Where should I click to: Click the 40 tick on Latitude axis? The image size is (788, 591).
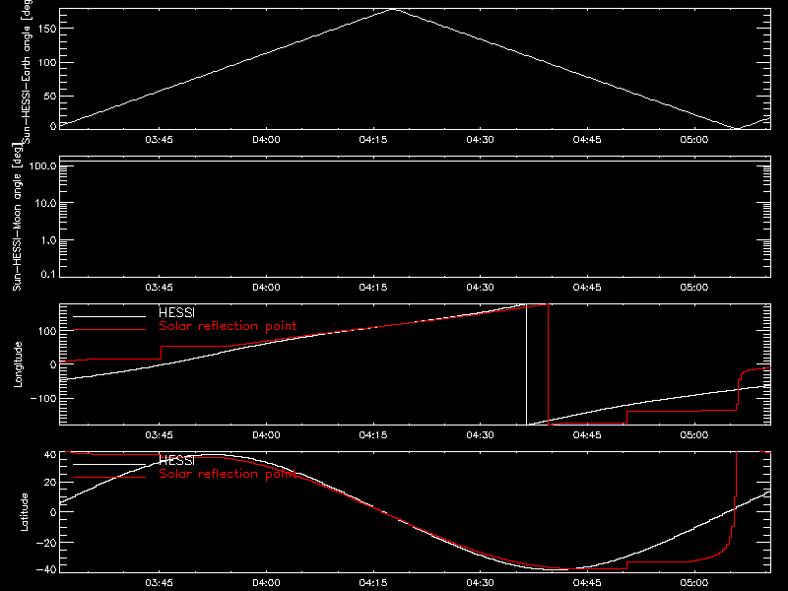(50, 455)
